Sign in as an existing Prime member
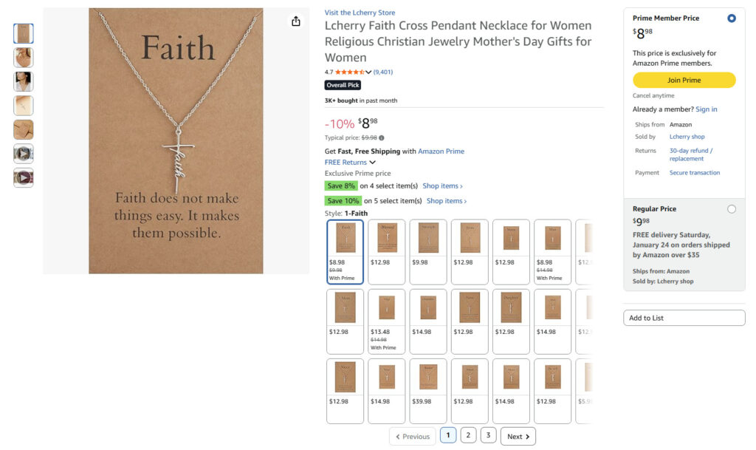Image resolution: width=756 pixels, height=450 pixels. (x=707, y=109)
